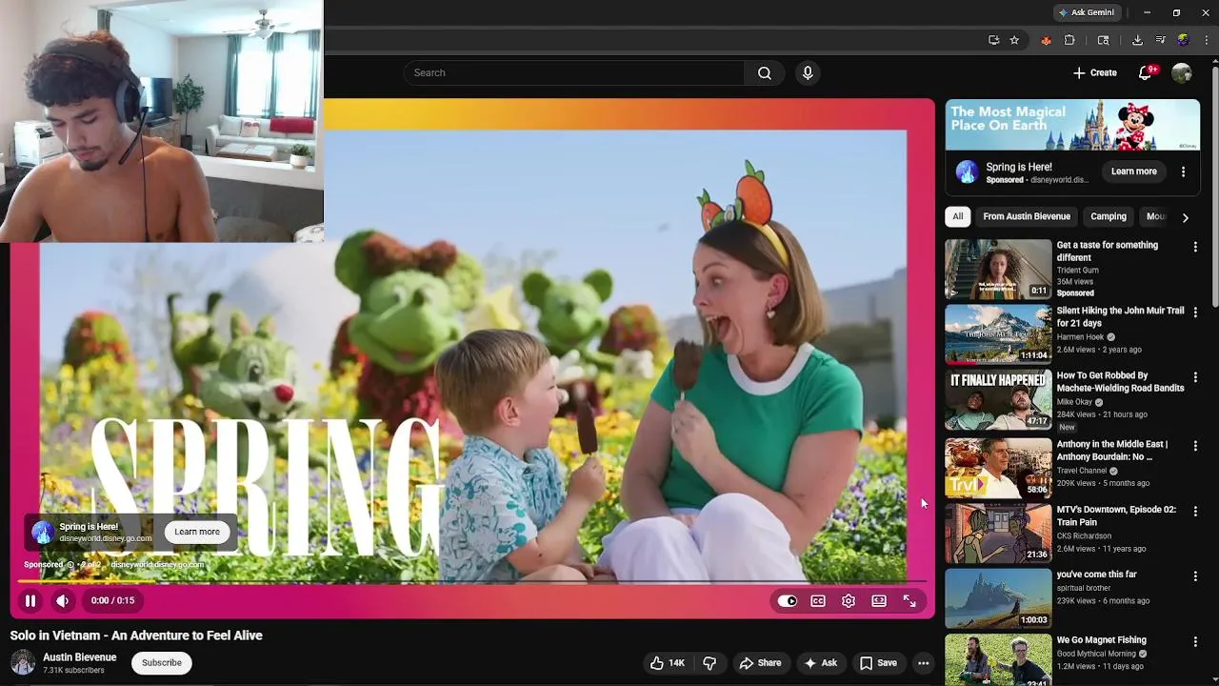This screenshot has width=1219, height=686.
Task: Click the install app icon in address bar
Action: coord(993,40)
